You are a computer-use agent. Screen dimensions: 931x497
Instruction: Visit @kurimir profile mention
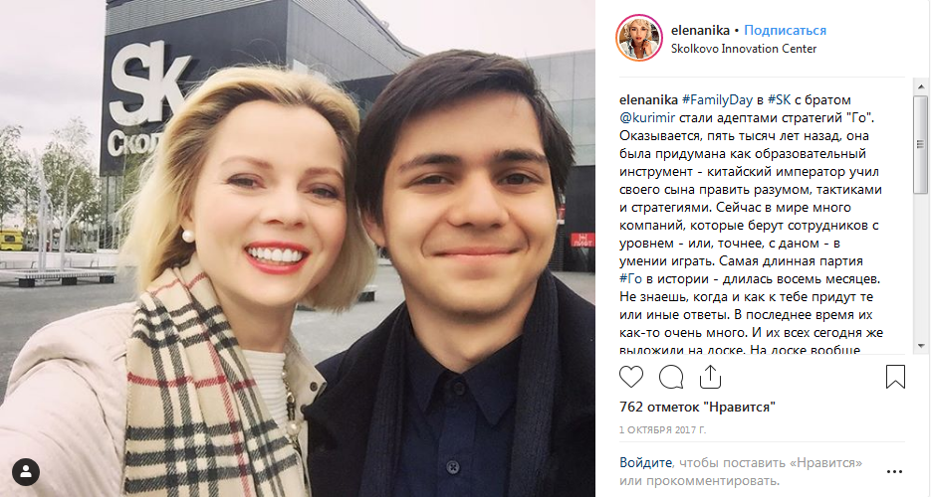pos(647,117)
